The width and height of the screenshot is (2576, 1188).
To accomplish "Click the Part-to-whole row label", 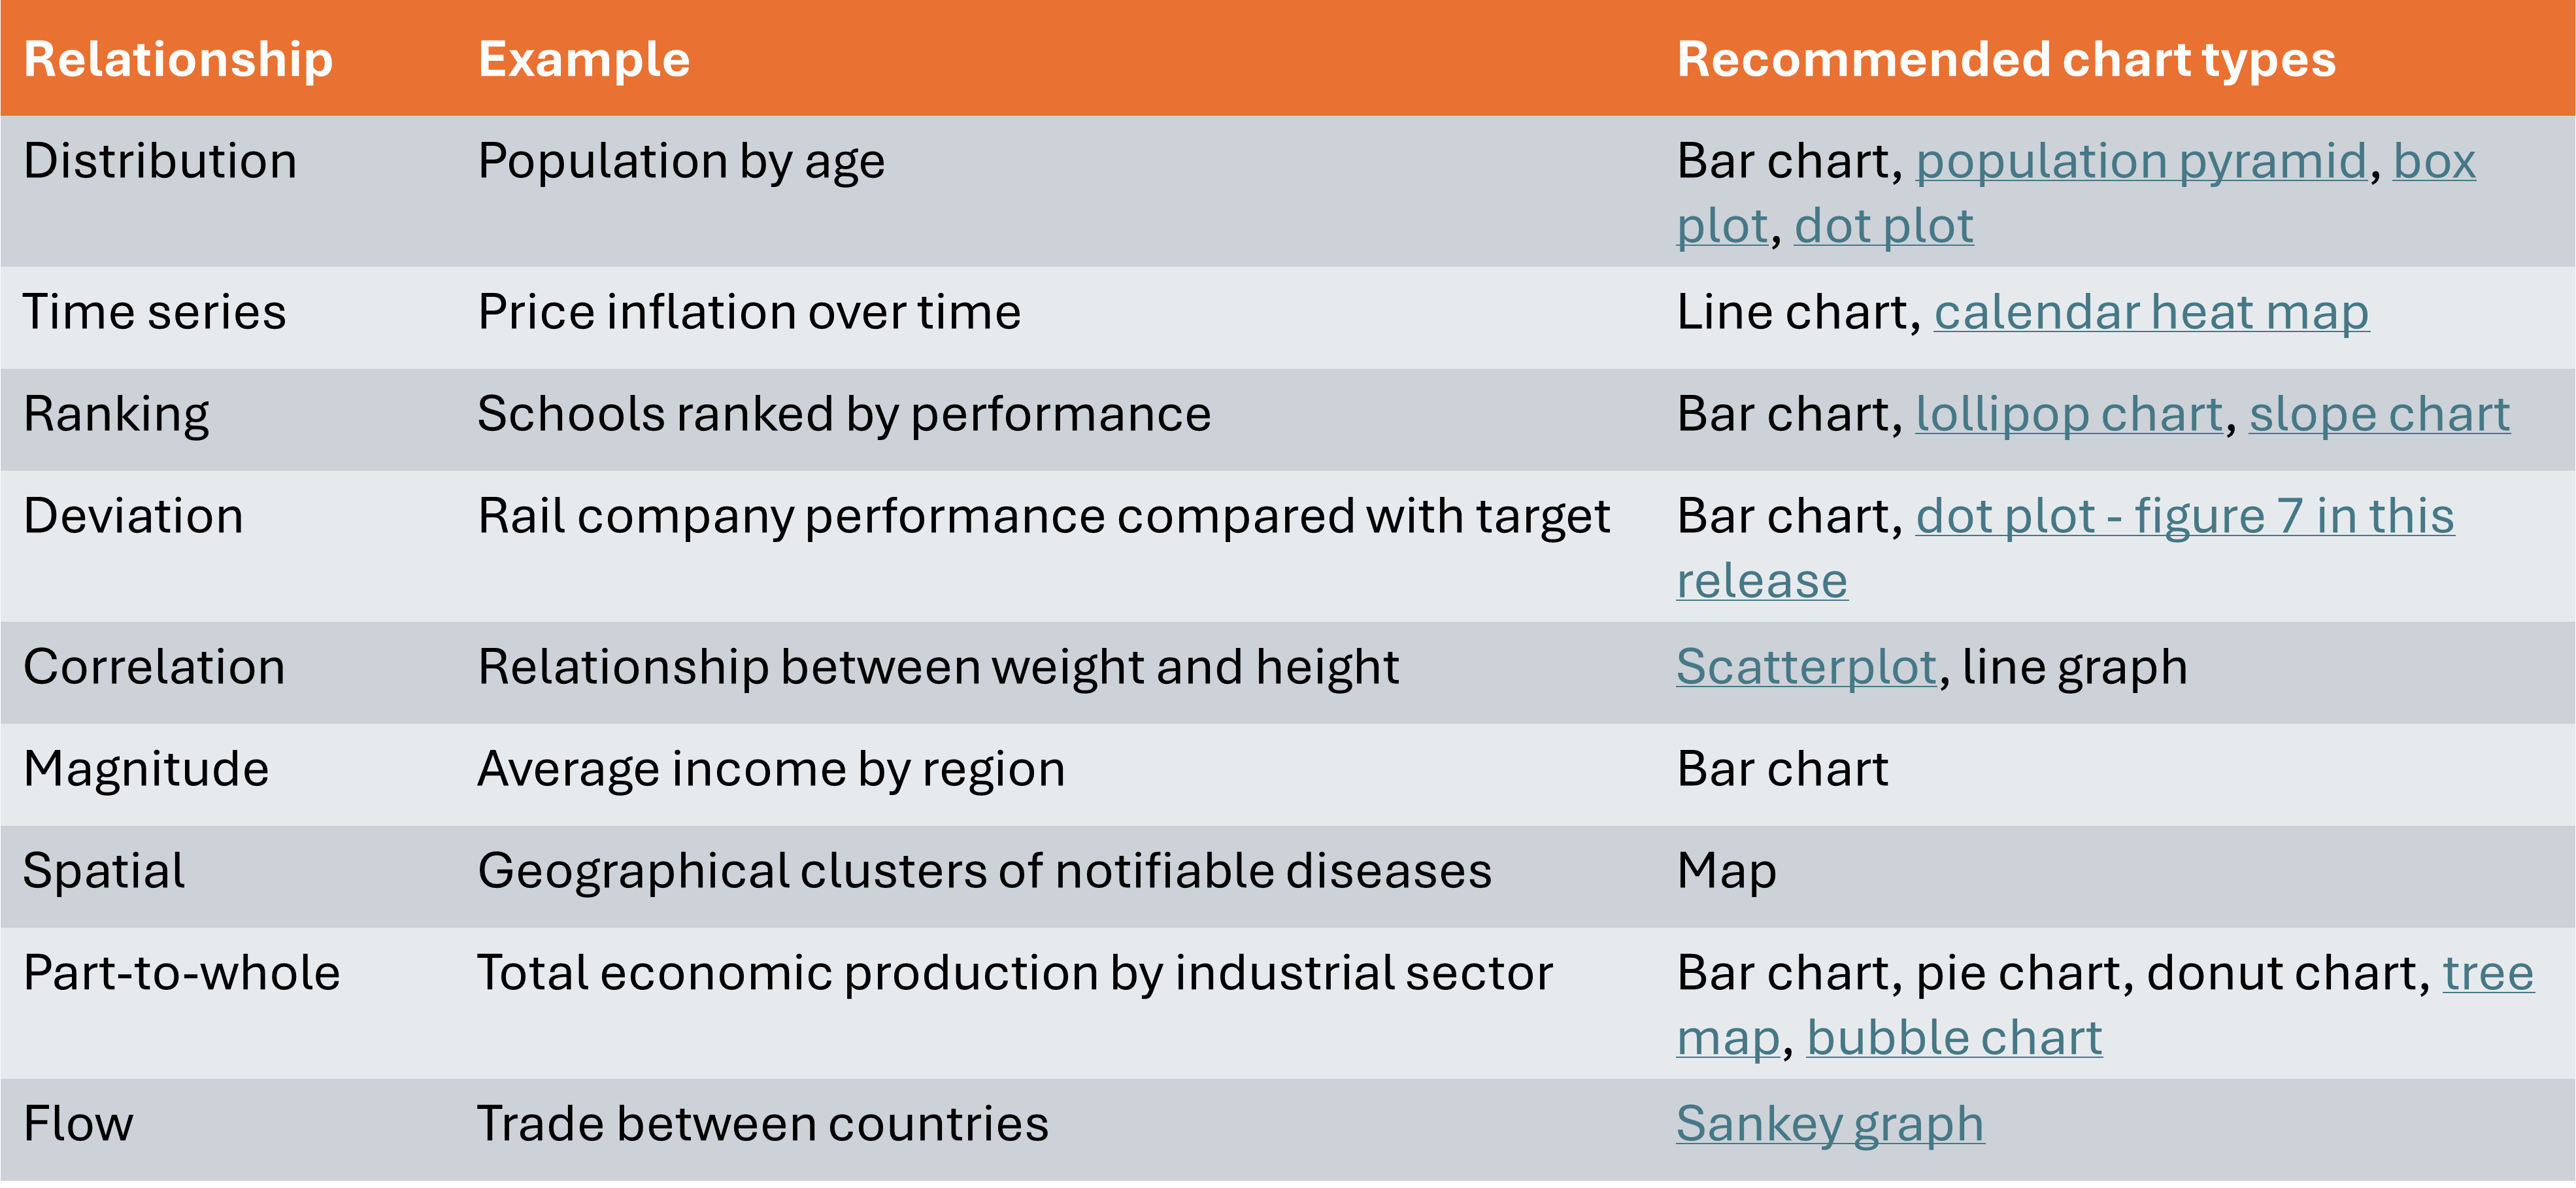I will (x=181, y=974).
